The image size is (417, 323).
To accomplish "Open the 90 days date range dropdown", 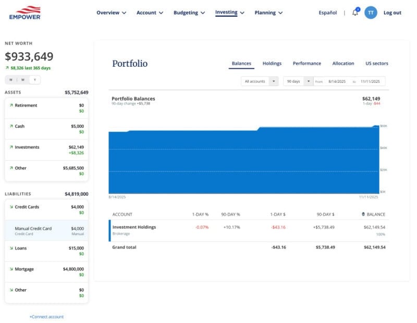I will pyautogui.click(x=297, y=82).
